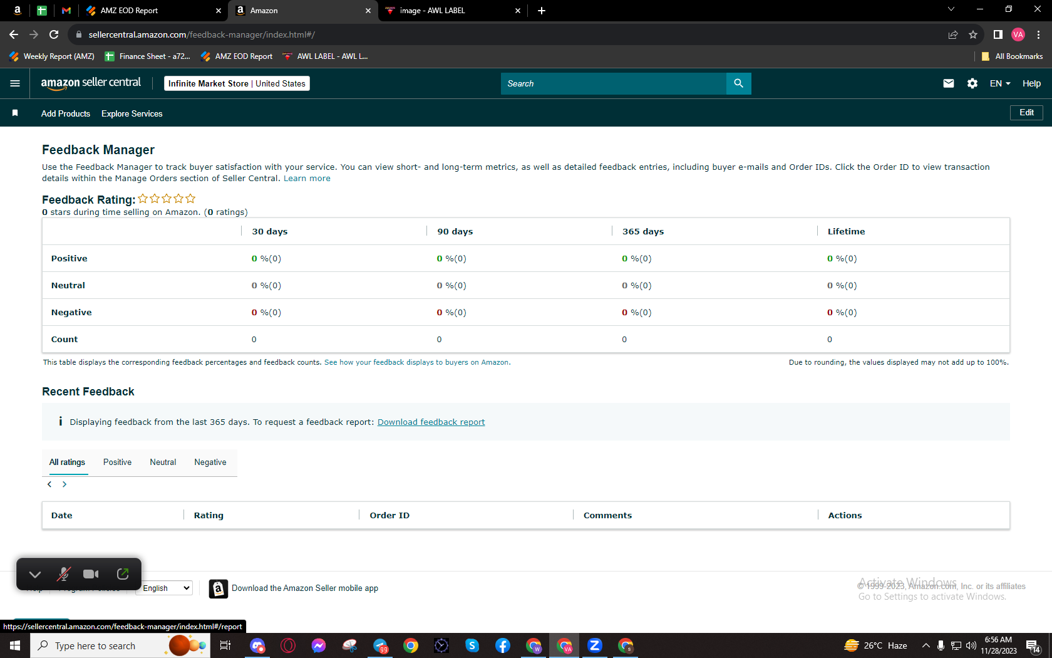The image size is (1052, 658).
Task: Open the settings gear icon
Action: pos(972,83)
